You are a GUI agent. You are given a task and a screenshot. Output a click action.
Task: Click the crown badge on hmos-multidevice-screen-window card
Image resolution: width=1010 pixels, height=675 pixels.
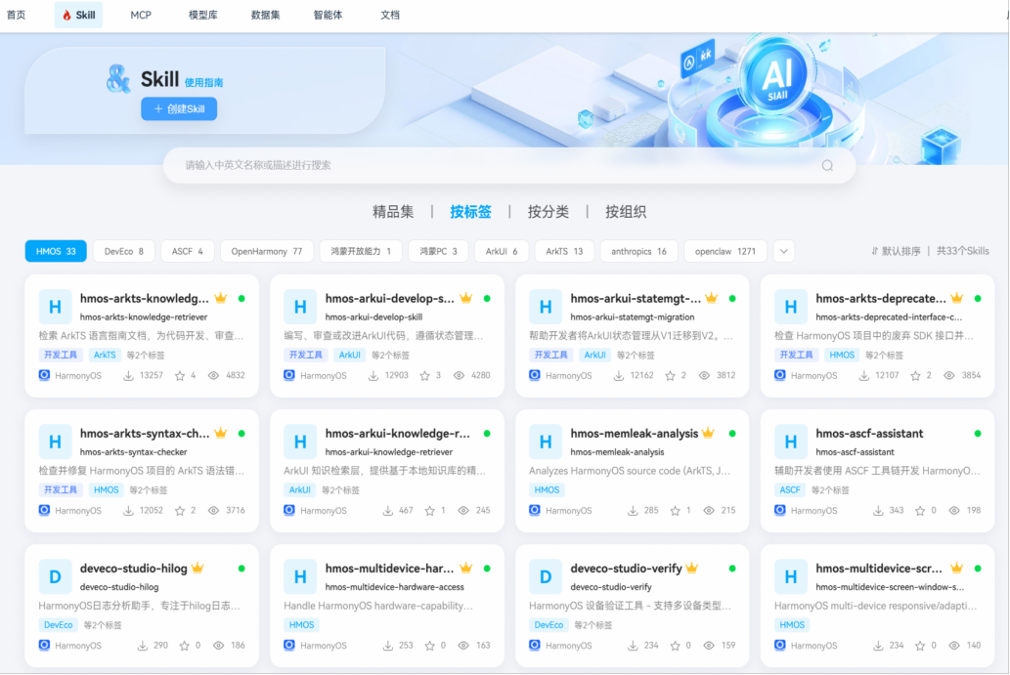(x=957, y=569)
